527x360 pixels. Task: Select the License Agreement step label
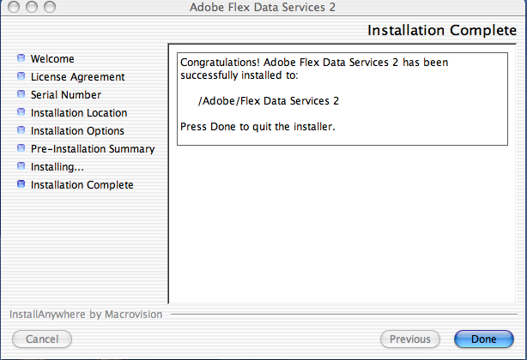77,77
